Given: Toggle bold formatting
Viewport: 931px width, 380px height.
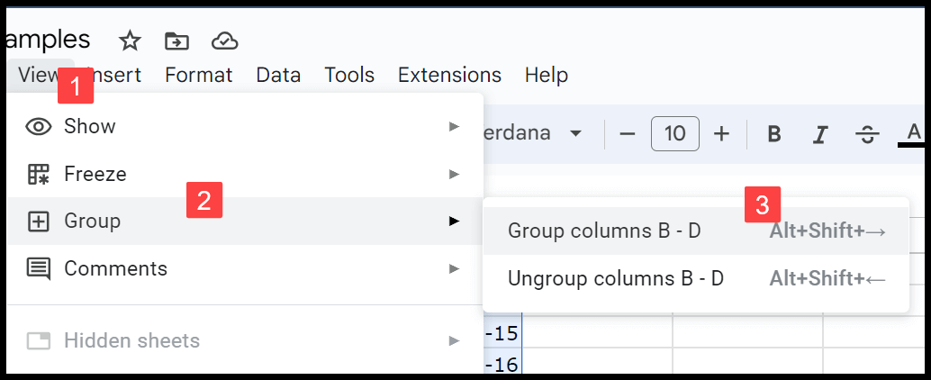Looking at the screenshot, I should click(x=773, y=134).
